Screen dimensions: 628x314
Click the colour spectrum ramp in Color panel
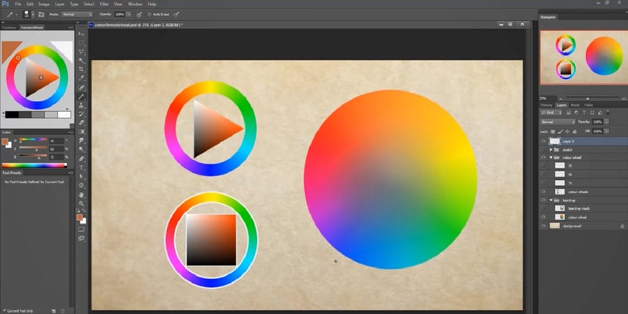34,165
